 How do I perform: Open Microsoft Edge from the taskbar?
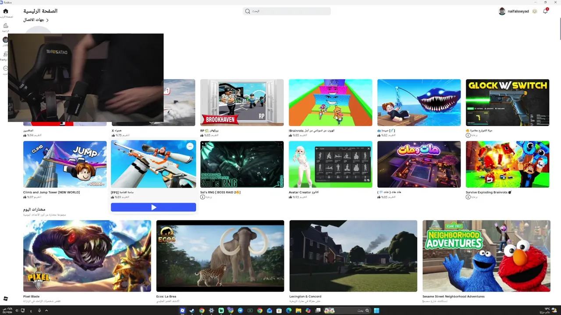(288, 311)
